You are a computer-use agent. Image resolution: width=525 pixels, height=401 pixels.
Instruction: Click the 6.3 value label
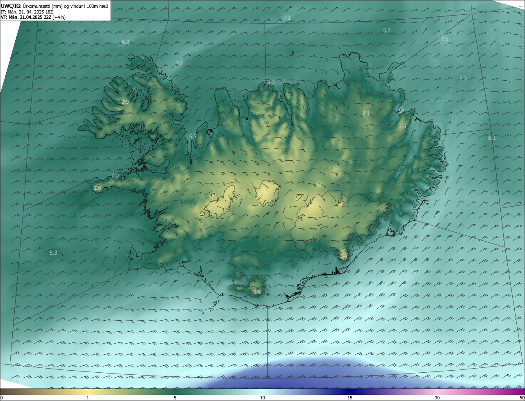pyautogui.click(x=463, y=78)
